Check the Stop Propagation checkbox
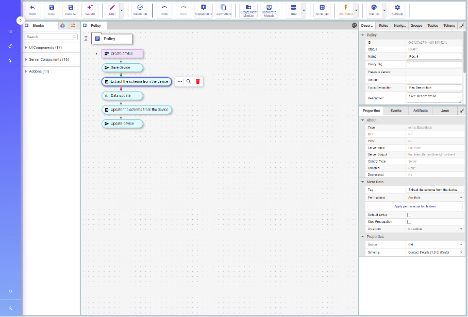The image size is (468, 317). [409, 222]
